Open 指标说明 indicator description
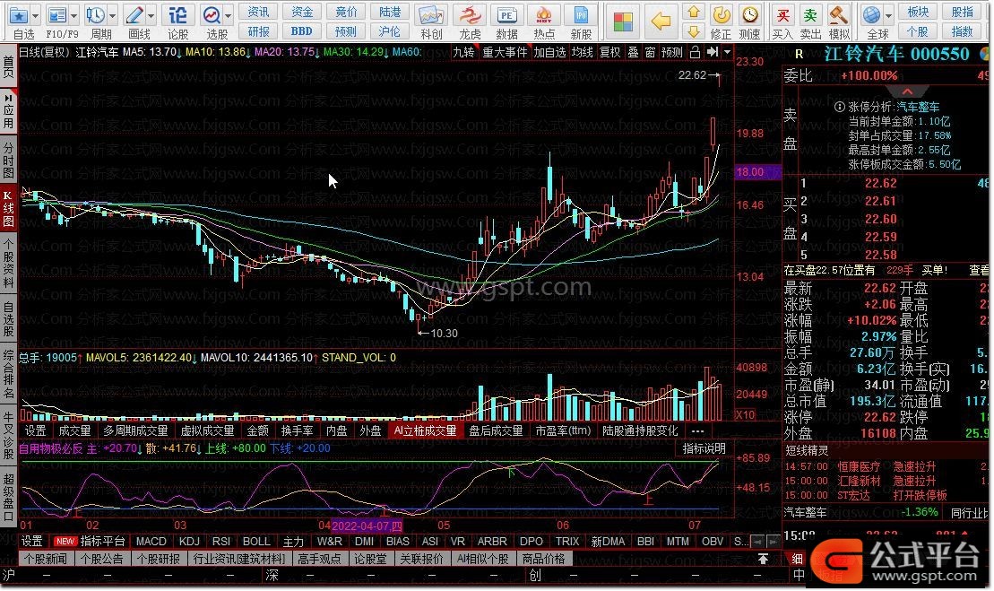Viewport: 994px width, 591px height. pyautogui.click(x=704, y=448)
